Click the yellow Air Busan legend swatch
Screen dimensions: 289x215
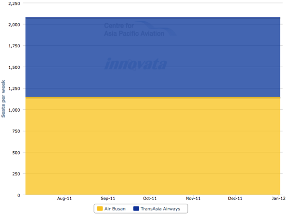100,208
